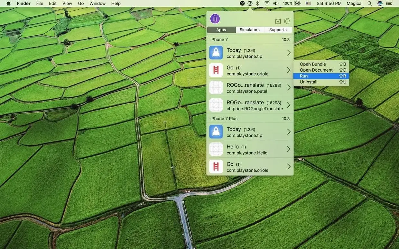Click the Today app rocket icon
Image resolution: width=399 pixels, height=249 pixels.
tap(216, 52)
